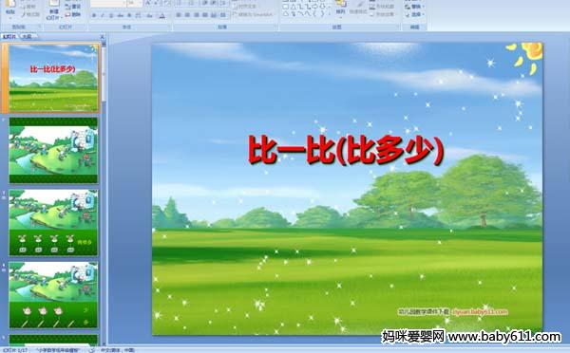Align text right
The width and height of the screenshot is (570, 353).
point(197,15)
